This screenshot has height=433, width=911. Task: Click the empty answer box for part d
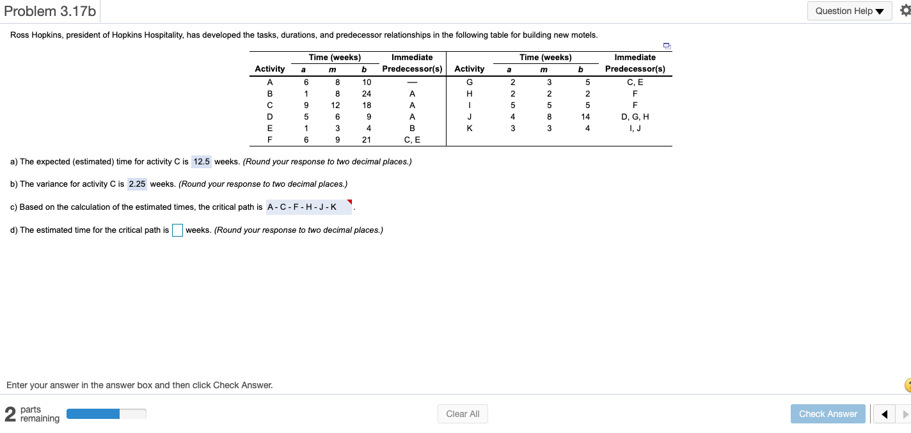click(x=177, y=230)
